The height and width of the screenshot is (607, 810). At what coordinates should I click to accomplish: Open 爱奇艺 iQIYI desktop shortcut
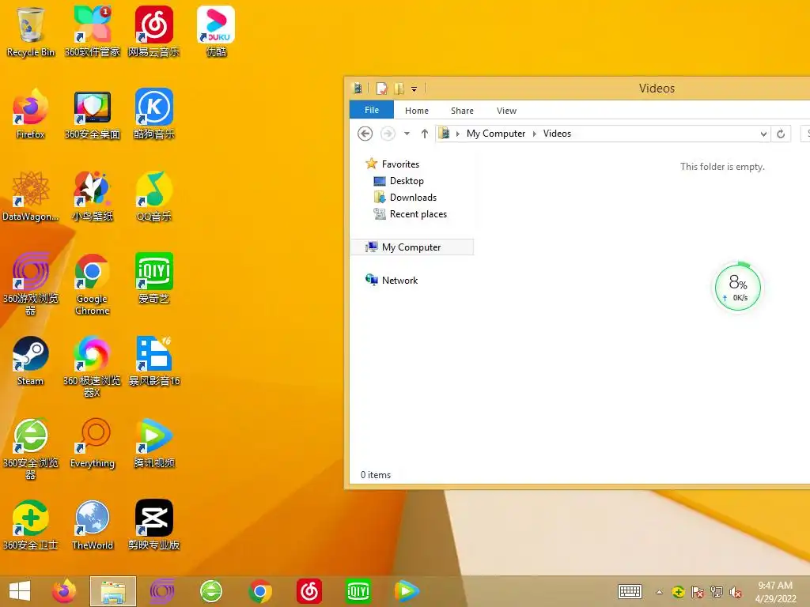(x=154, y=277)
